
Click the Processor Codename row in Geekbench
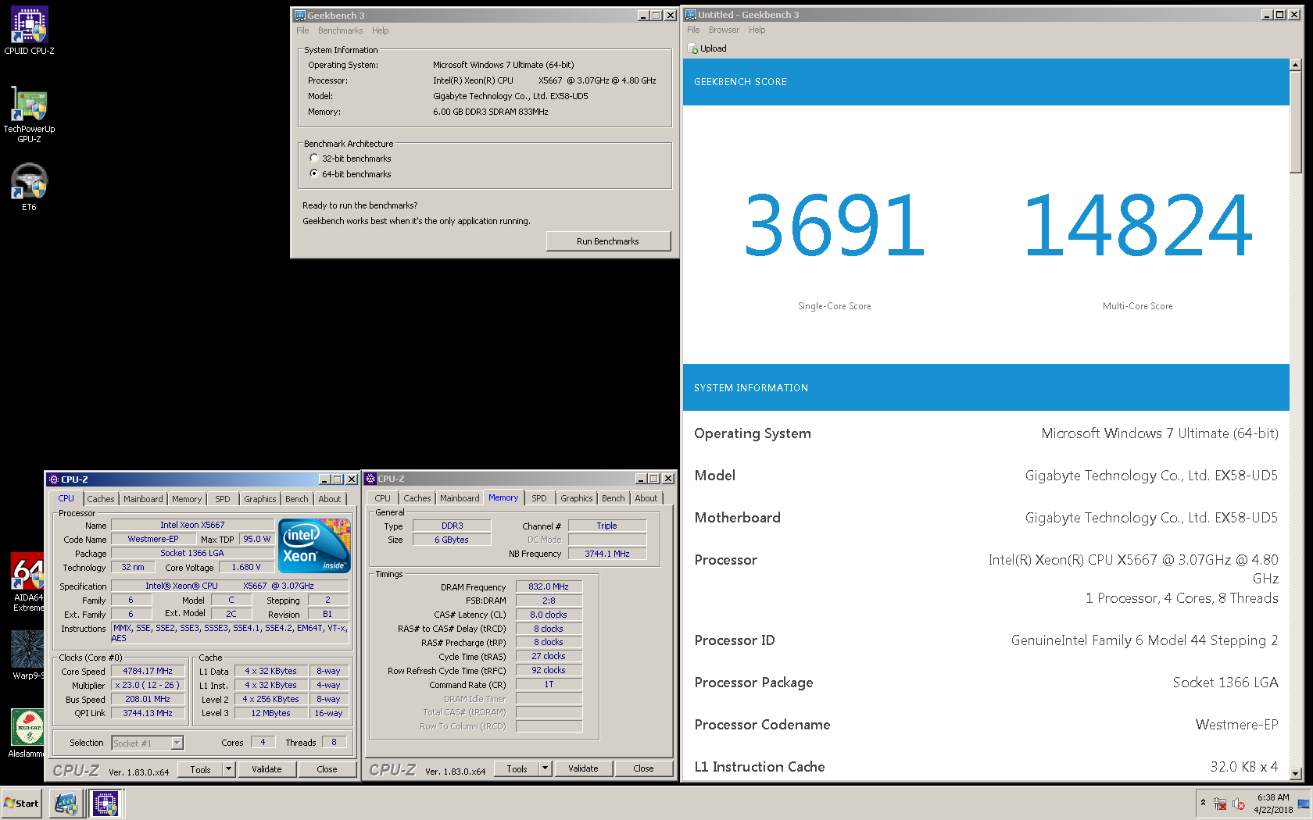986,725
